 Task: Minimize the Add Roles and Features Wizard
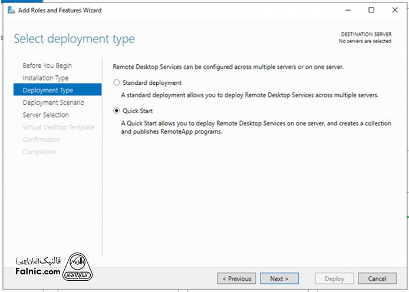346,10
